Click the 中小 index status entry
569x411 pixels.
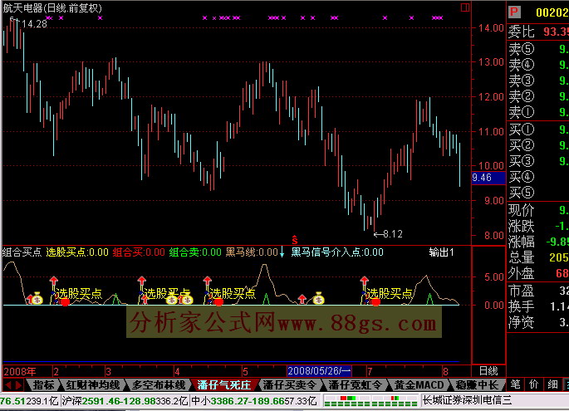(x=253, y=401)
